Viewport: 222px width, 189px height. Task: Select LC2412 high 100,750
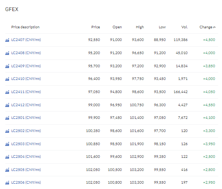pyautogui.click(x=137, y=105)
